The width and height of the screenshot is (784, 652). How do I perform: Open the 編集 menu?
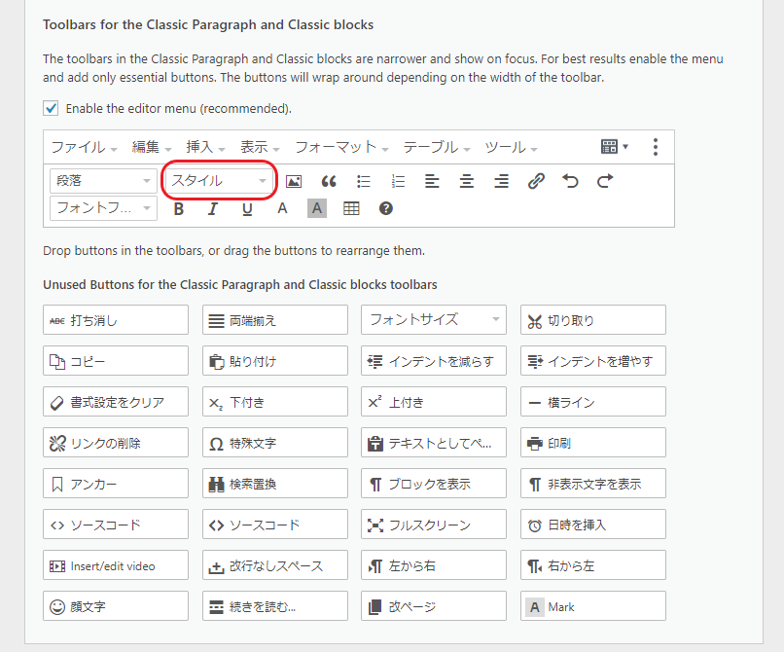coord(151,147)
